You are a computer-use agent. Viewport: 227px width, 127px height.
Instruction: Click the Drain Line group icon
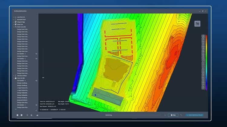16,27
